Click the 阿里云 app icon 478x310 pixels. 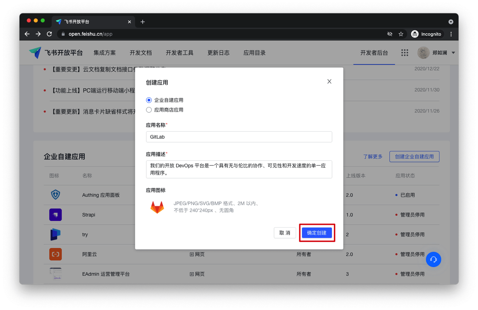pos(55,254)
